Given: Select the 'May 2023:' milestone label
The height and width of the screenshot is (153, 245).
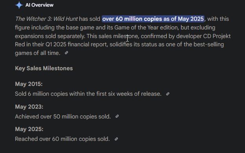Looking at the screenshot, I should coord(29,107).
